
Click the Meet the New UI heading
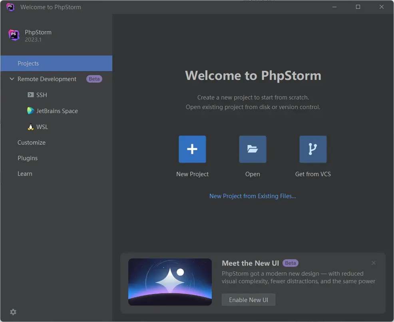tap(250, 263)
